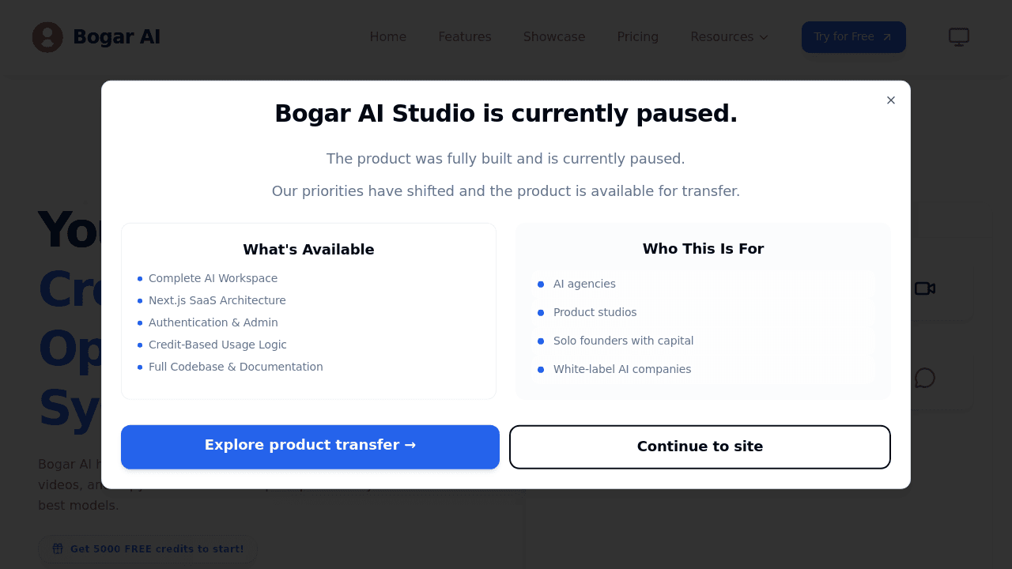
Task: Select Features from the navigation
Action: [465, 36]
